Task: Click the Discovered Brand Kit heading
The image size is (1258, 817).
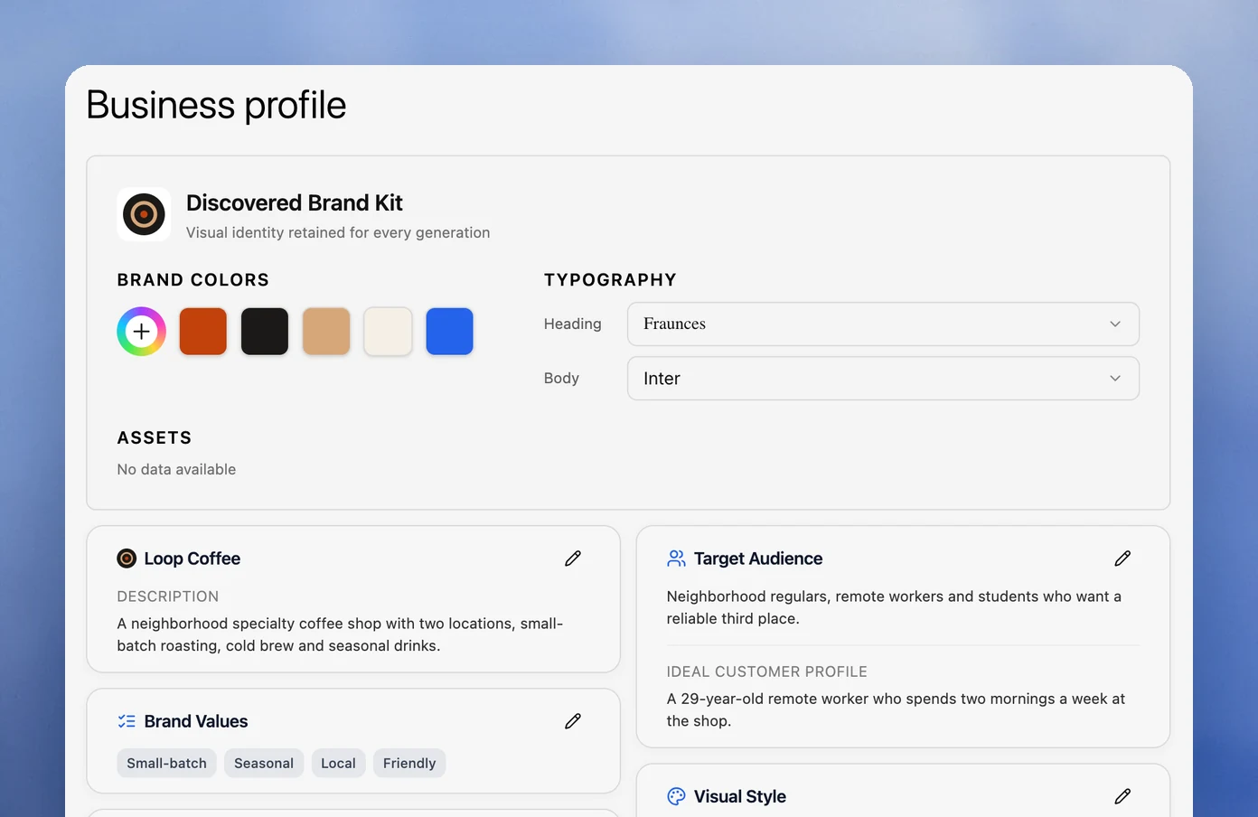Action: 295,202
